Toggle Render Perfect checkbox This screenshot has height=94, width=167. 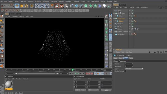[x=125, y=71]
